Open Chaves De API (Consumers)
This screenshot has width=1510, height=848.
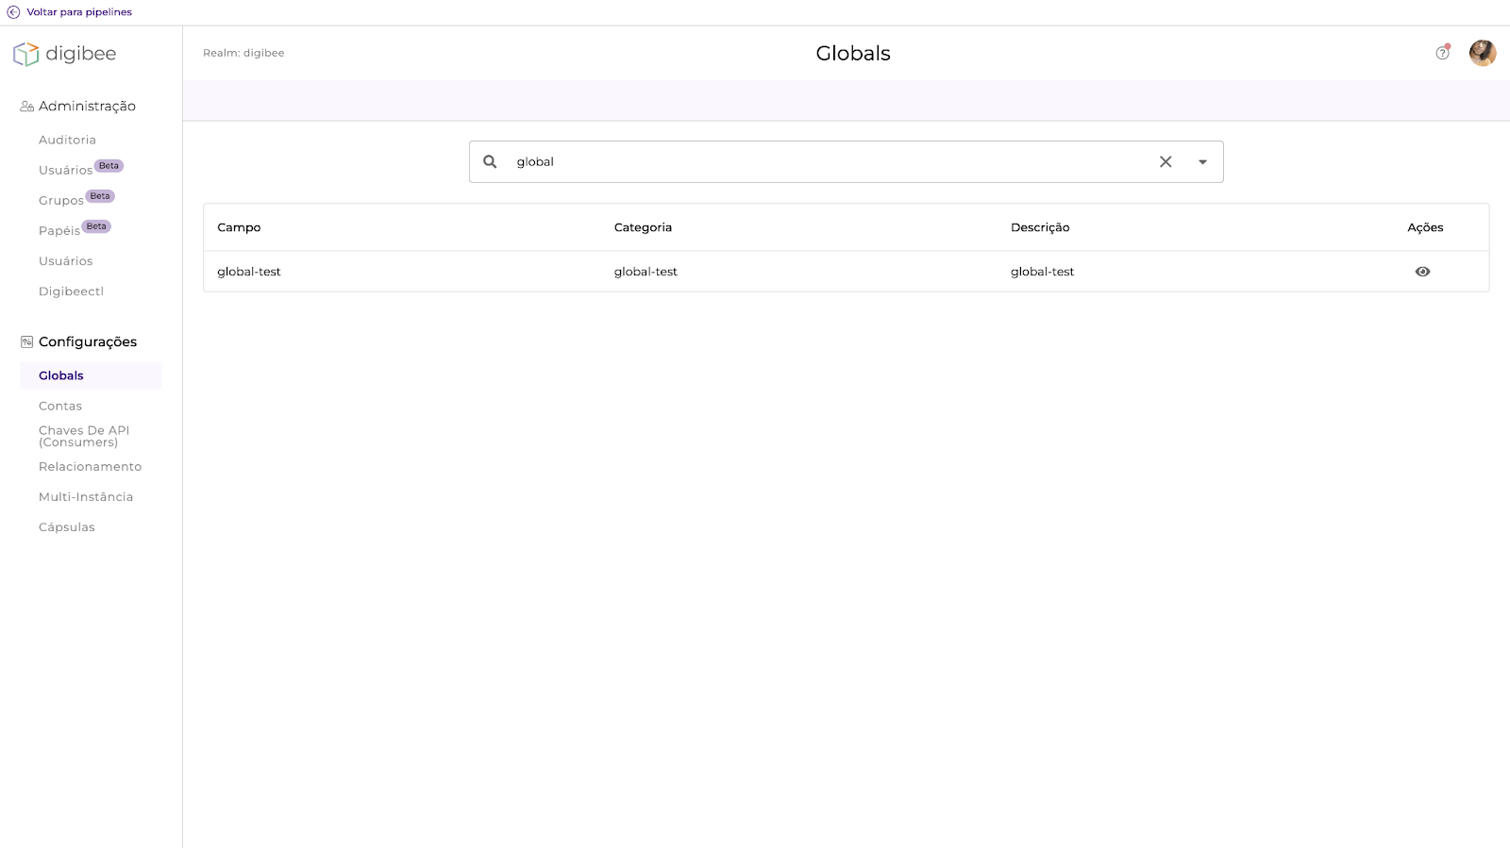click(83, 436)
